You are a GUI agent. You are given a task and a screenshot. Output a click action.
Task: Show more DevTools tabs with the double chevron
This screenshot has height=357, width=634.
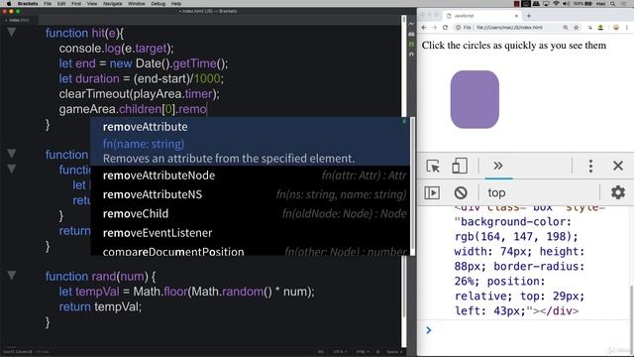pyautogui.click(x=498, y=166)
